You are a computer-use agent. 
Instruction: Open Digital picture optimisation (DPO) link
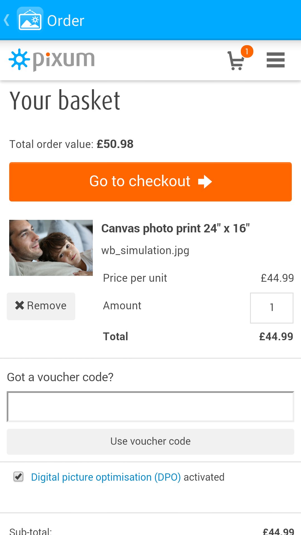pyautogui.click(x=106, y=477)
